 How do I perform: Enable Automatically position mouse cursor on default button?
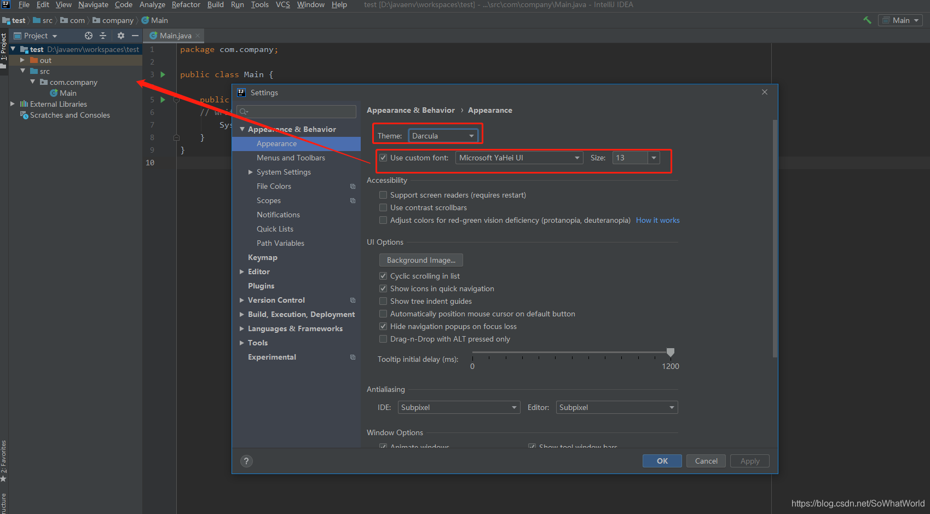(x=383, y=314)
